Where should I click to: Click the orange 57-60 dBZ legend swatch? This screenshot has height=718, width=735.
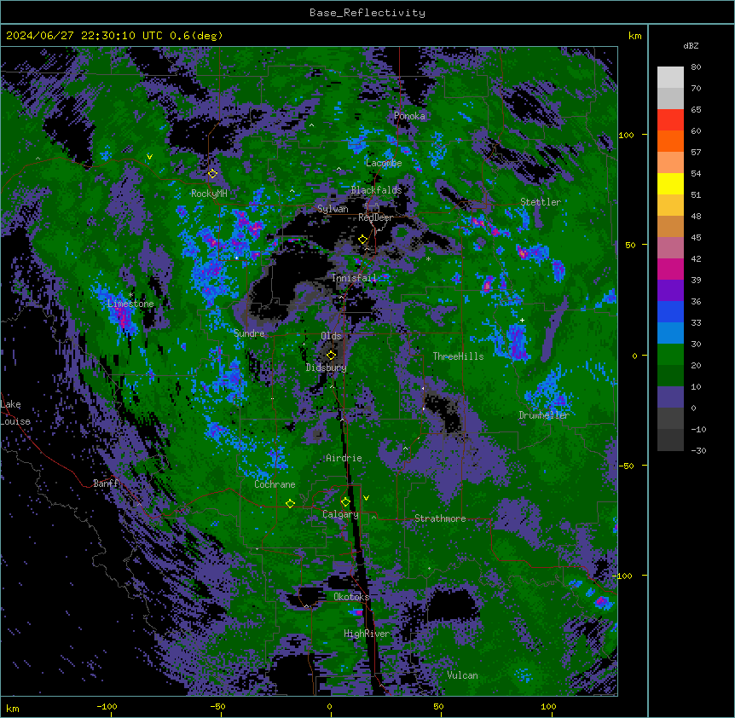click(x=670, y=141)
